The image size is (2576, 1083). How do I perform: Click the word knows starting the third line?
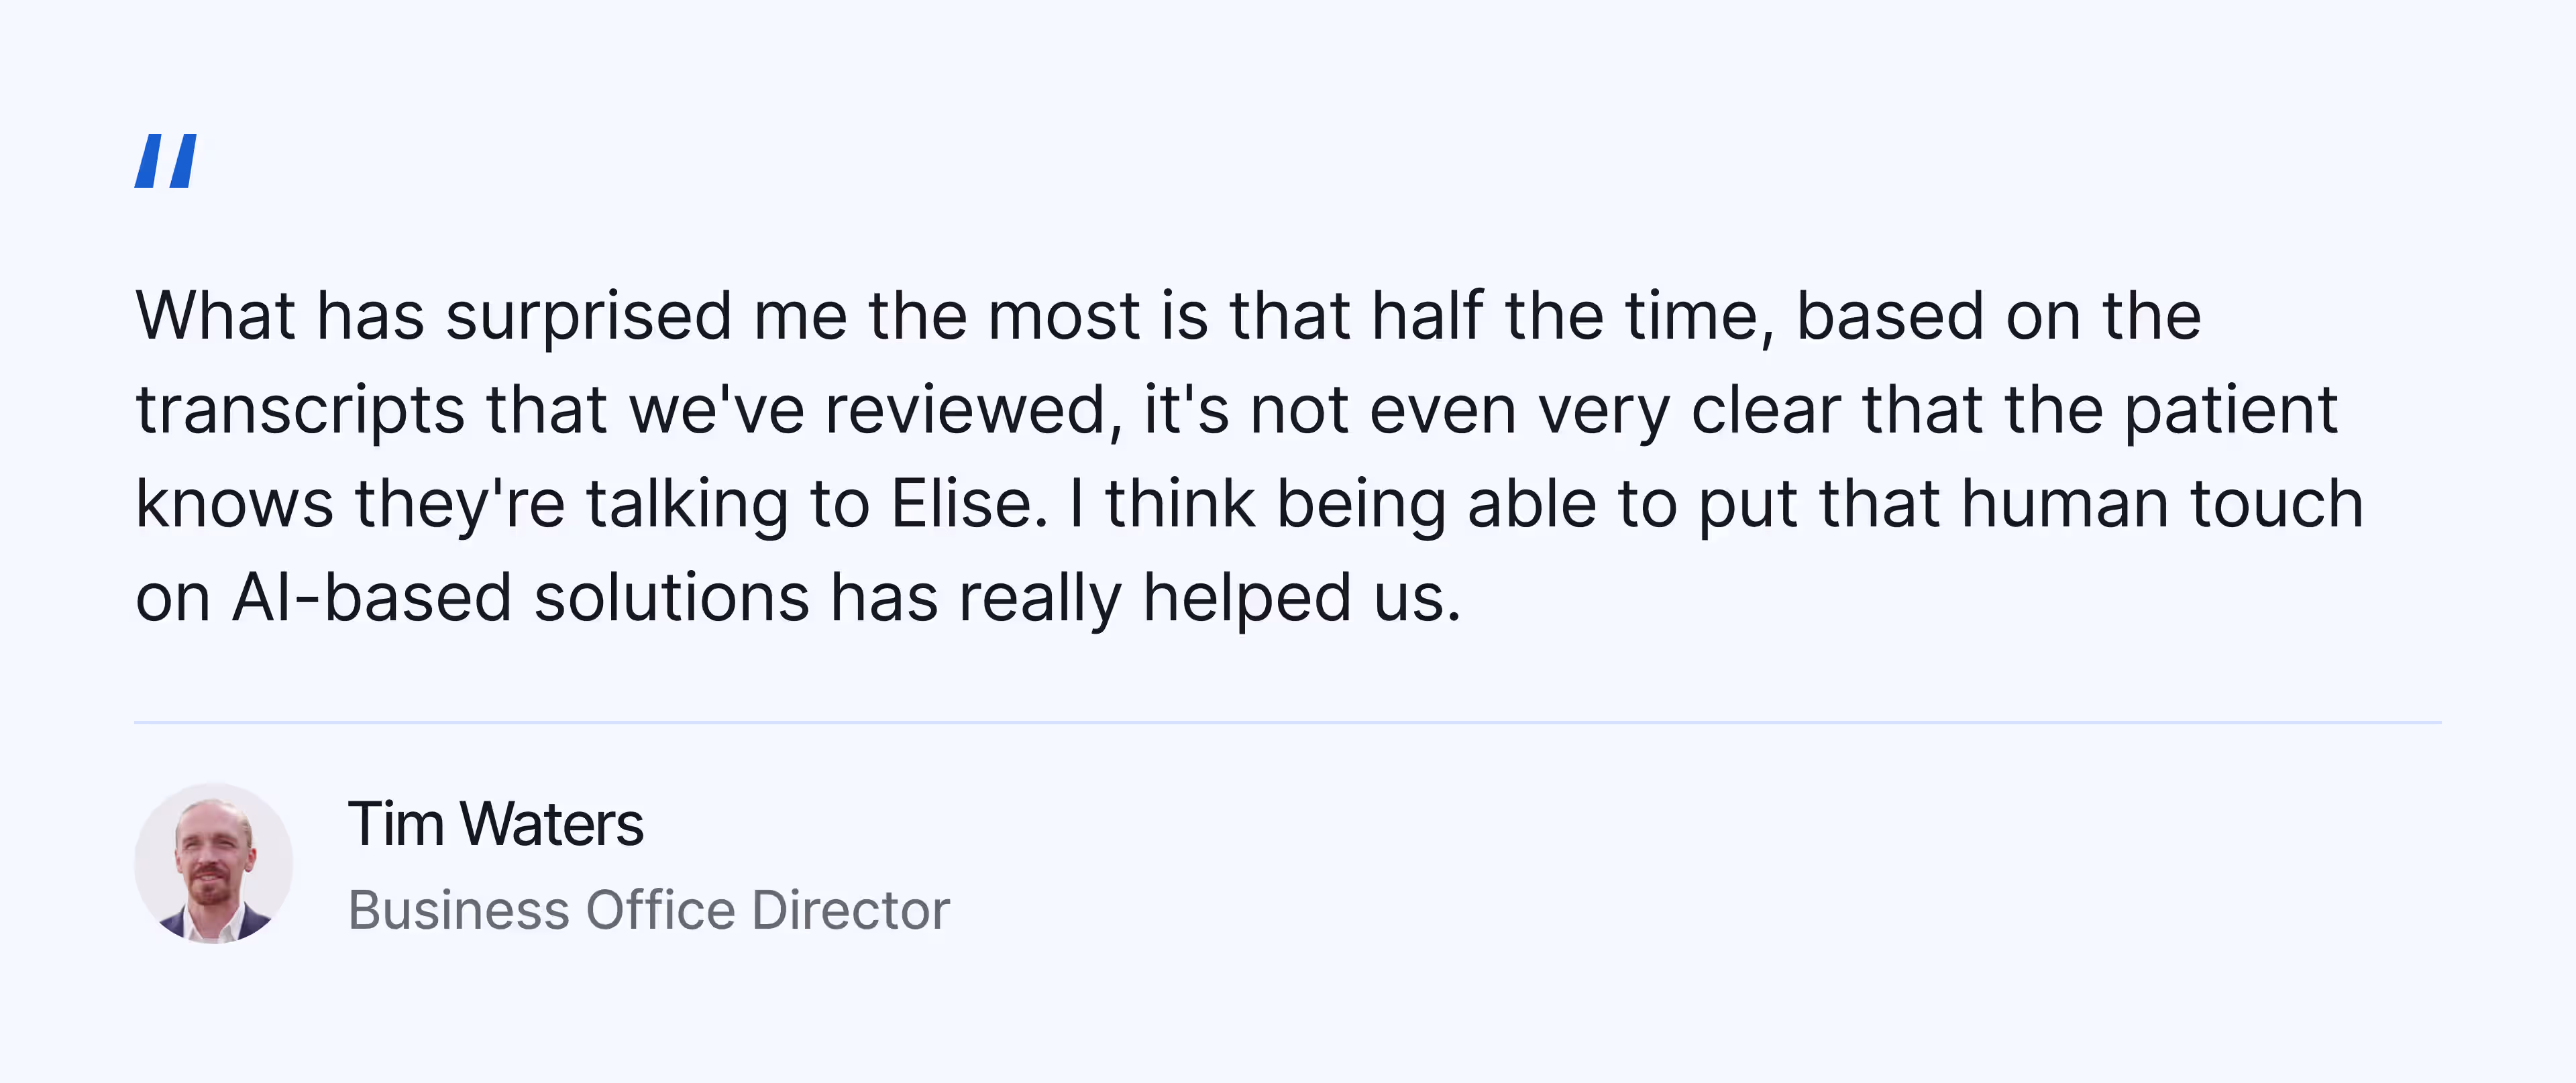coord(234,503)
